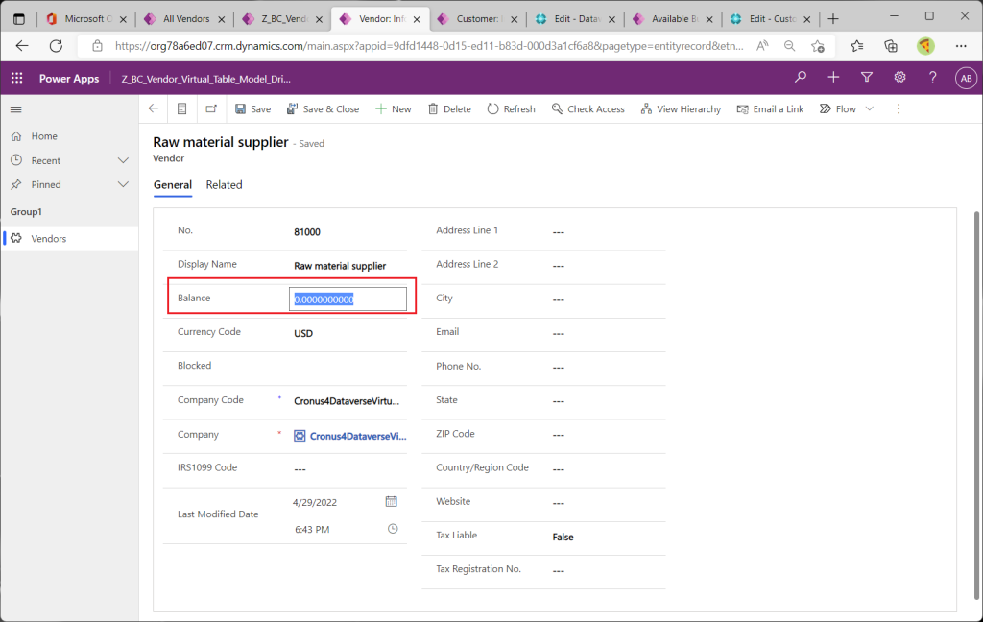
Task: Click the Flow command button
Action: pyautogui.click(x=837, y=109)
